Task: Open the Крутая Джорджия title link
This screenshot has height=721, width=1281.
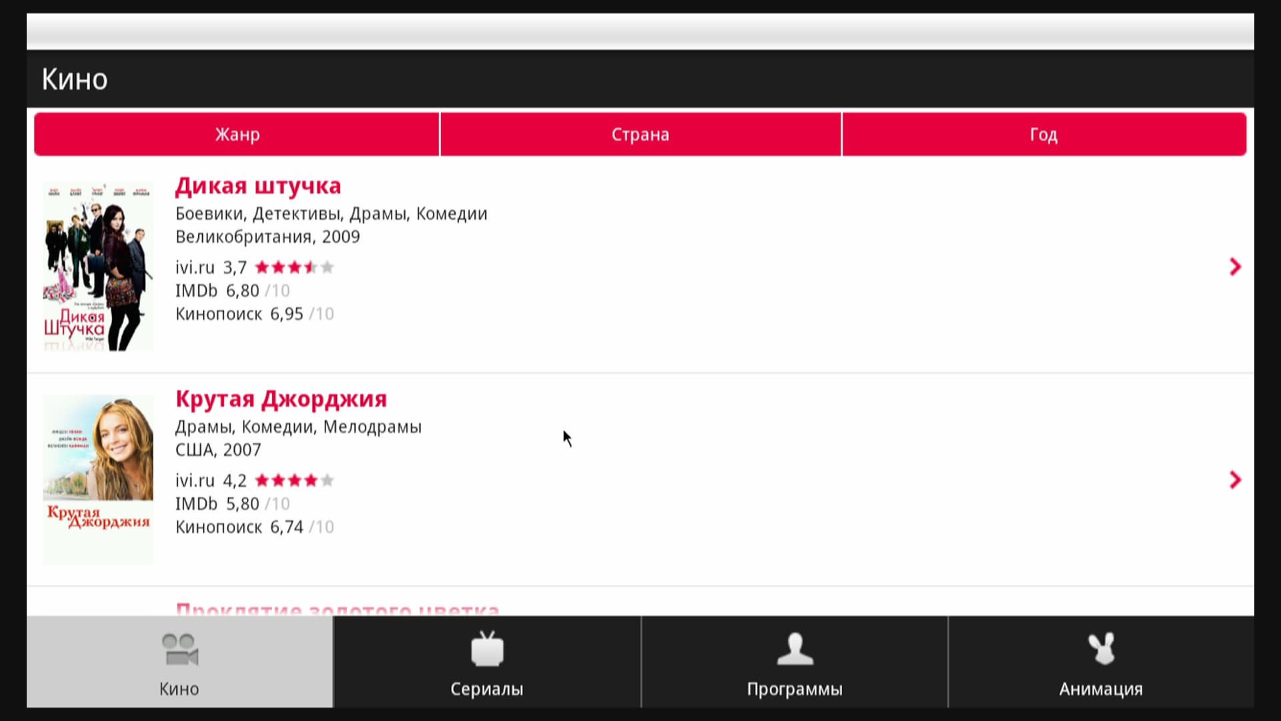Action: [x=281, y=399]
